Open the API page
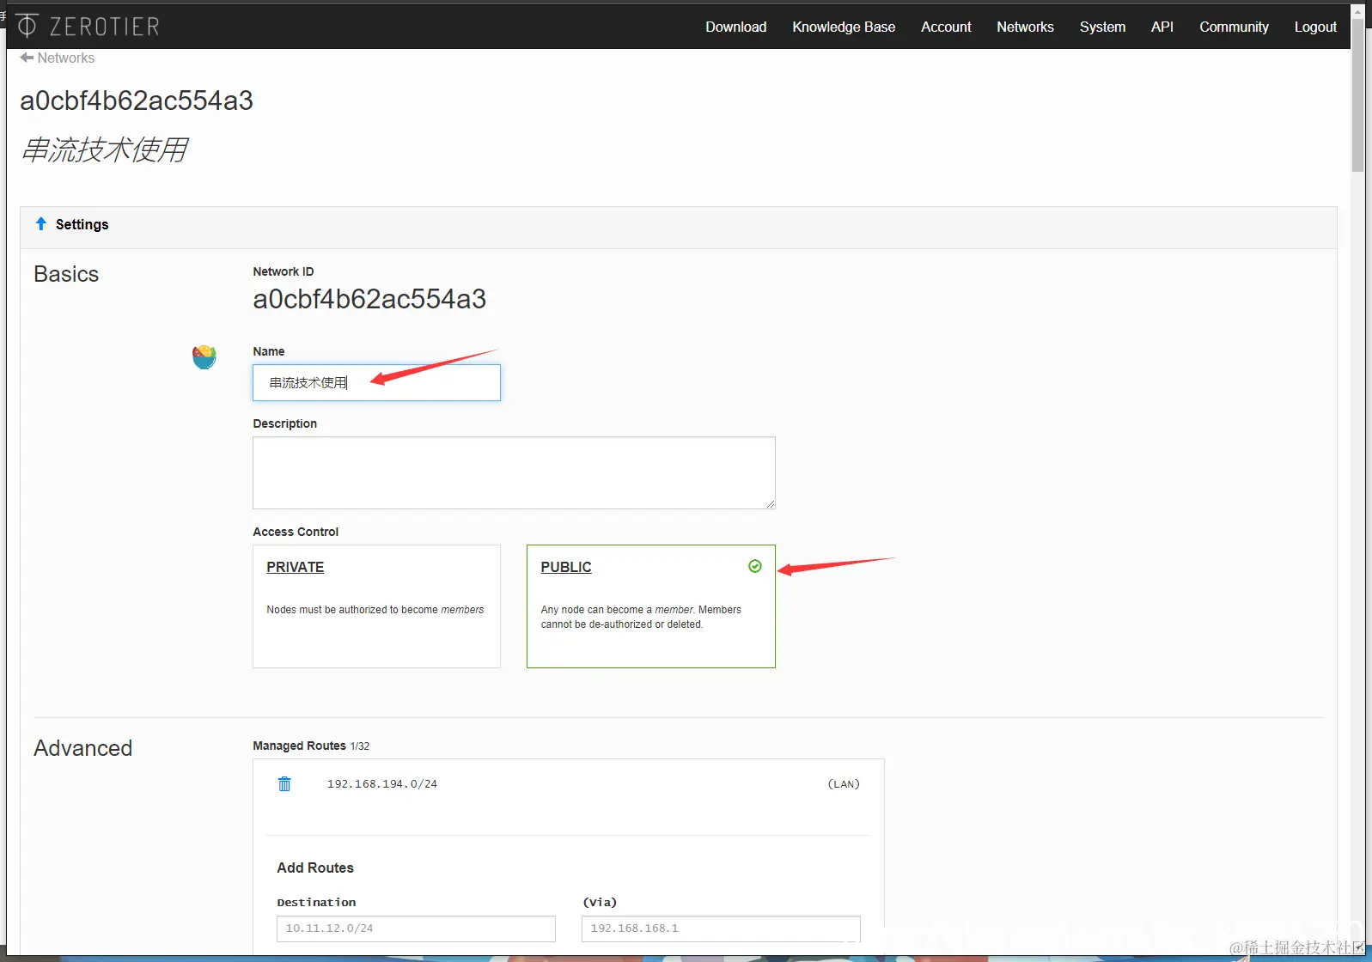This screenshot has height=962, width=1372. [x=1162, y=27]
